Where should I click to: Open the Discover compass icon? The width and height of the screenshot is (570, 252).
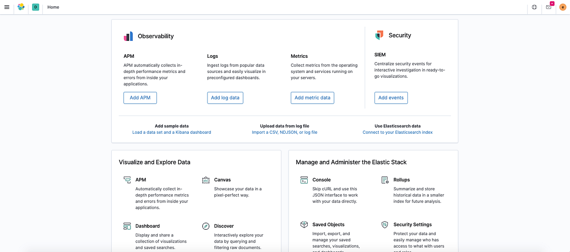click(x=206, y=226)
